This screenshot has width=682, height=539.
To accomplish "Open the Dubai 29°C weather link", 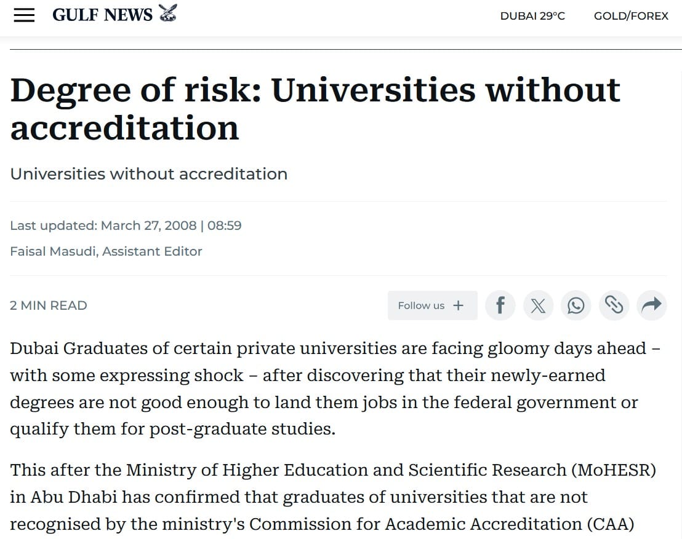I will point(532,16).
